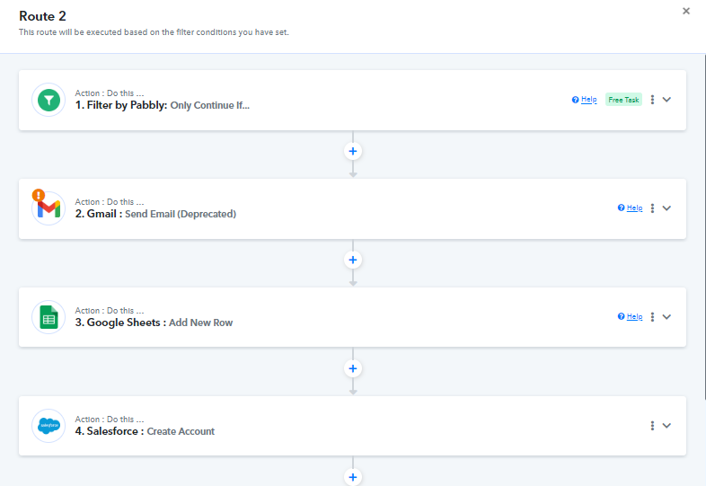Close the Route 2 panel

(x=685, y=11)
